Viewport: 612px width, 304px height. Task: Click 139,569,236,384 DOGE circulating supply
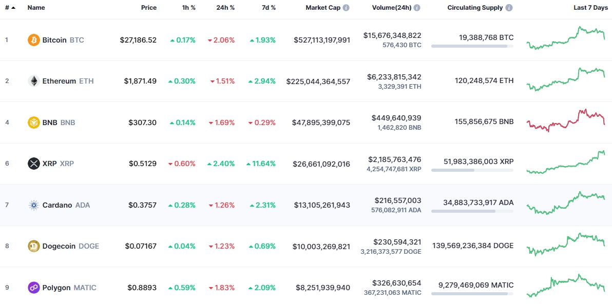coord(473,246)
